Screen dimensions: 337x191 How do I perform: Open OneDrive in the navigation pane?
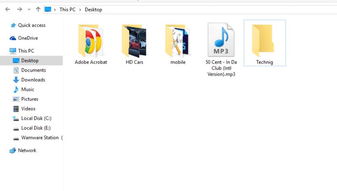[x=28, y=38]
